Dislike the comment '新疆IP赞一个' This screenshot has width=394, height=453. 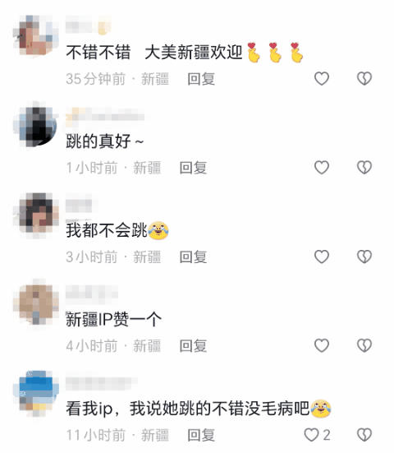click(x=364, y=346)
